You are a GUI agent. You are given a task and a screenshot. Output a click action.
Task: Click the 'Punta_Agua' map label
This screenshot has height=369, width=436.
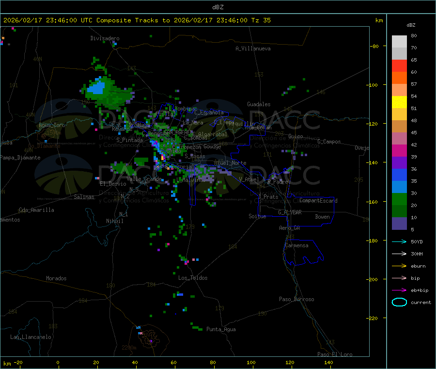(x=221, y=329)
